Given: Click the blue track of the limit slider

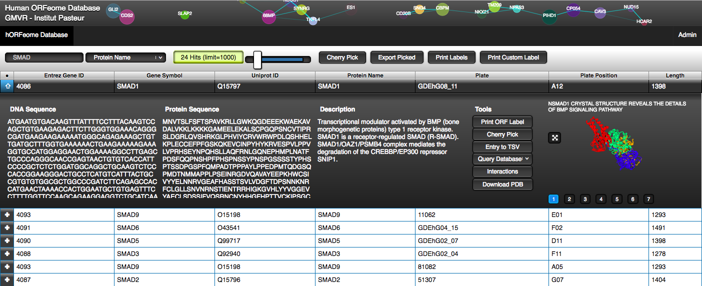Looking at the screenshot, I should [x=282, y=59].
